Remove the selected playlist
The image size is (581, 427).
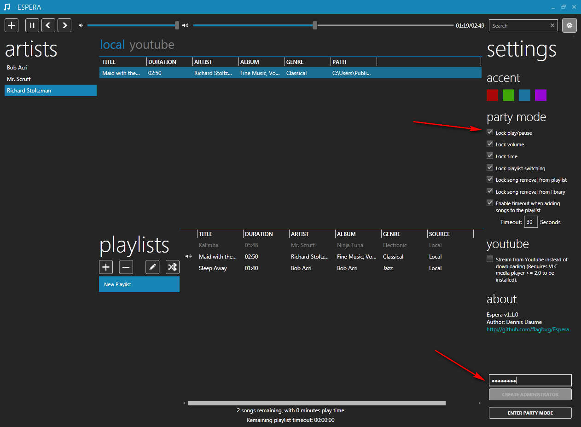[x=126, y=267]
